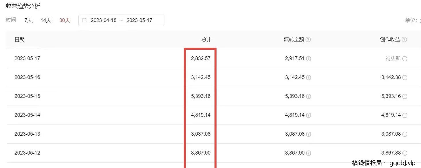The width and height of the screenshot is (421, 168).
Task: Select the 2023-05-15 row date
Action: click(27, 96)
